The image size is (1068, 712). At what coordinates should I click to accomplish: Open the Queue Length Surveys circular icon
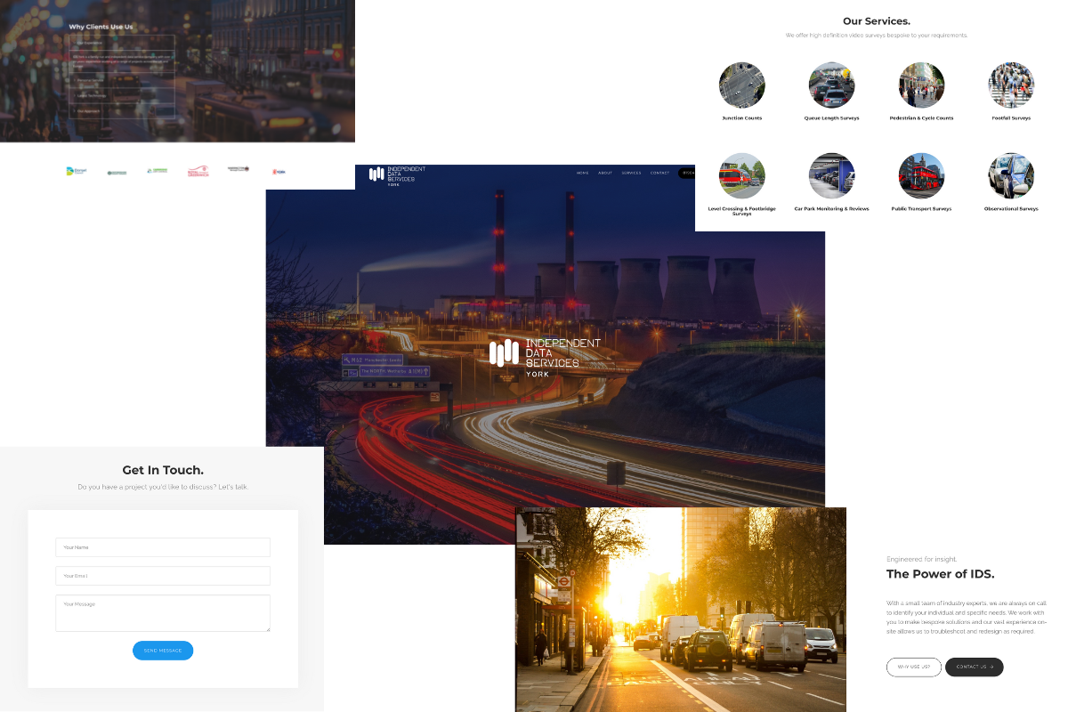(831, 85)
